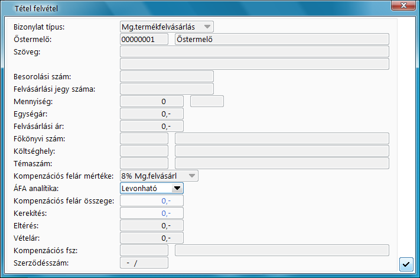Click the Felvásárlási ár field
The image size is (420, 278).
tap(151, 126)
